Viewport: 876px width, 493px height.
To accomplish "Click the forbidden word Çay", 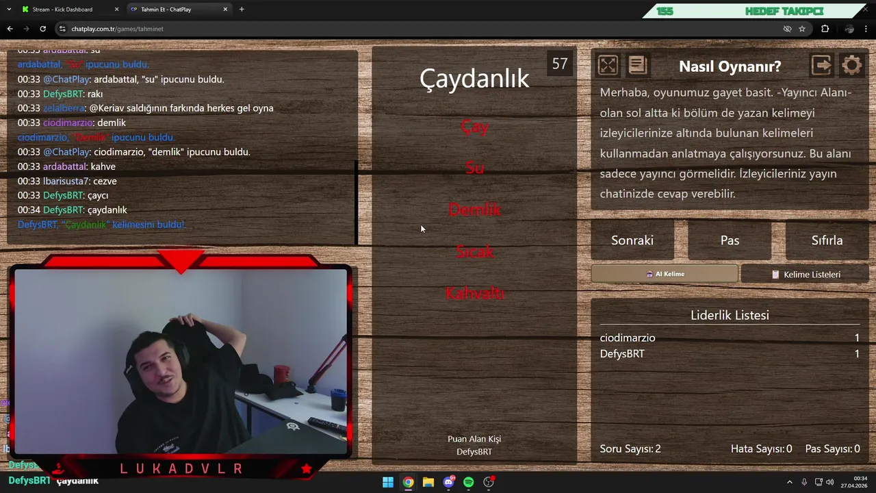I will (x=474, y=127).
